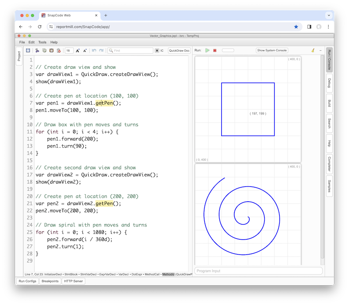Click the Undo arrow icon

(x=94, y=50)
